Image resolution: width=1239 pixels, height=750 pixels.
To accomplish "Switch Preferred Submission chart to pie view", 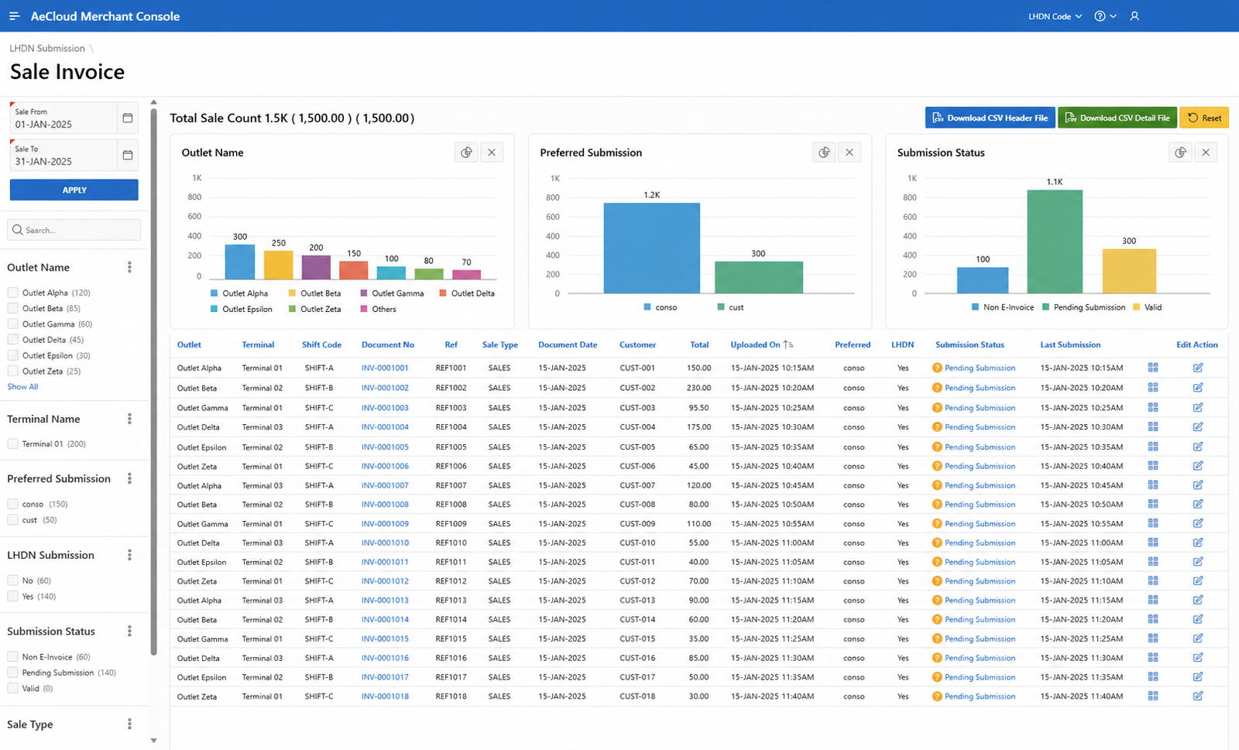I will tap(824, 152).
